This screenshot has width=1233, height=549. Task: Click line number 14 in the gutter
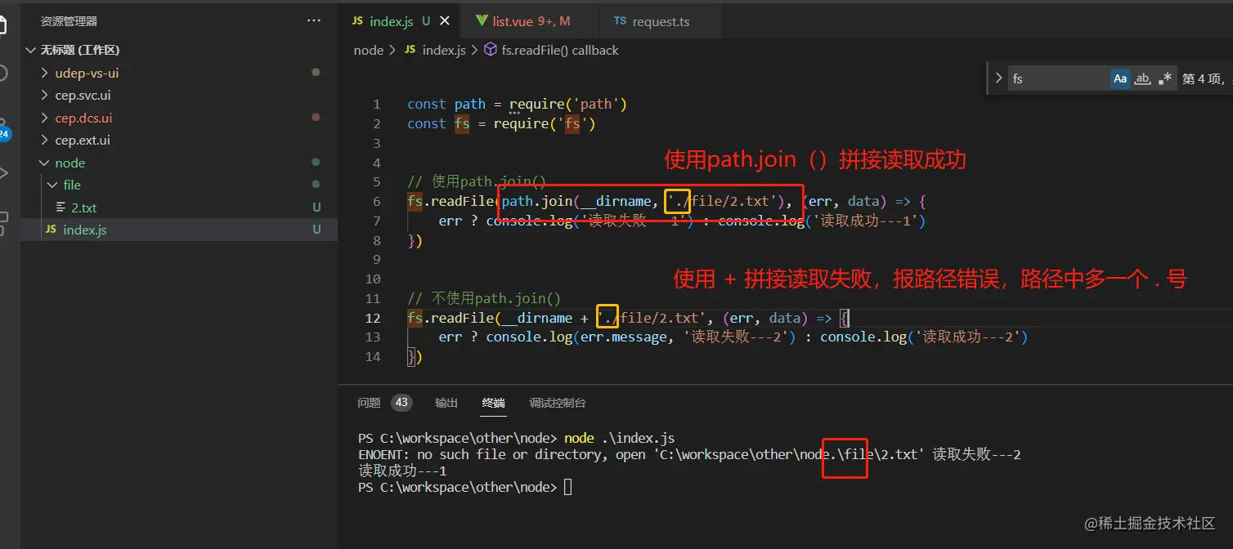click(373, 356)
